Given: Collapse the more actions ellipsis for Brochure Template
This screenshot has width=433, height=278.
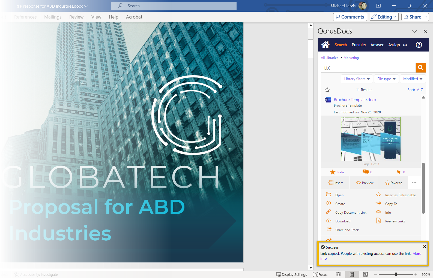Looking at the screenshot, I should [x=414, y=183].
